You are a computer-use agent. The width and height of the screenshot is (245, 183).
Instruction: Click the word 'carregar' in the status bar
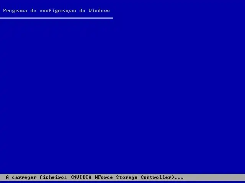24,177
